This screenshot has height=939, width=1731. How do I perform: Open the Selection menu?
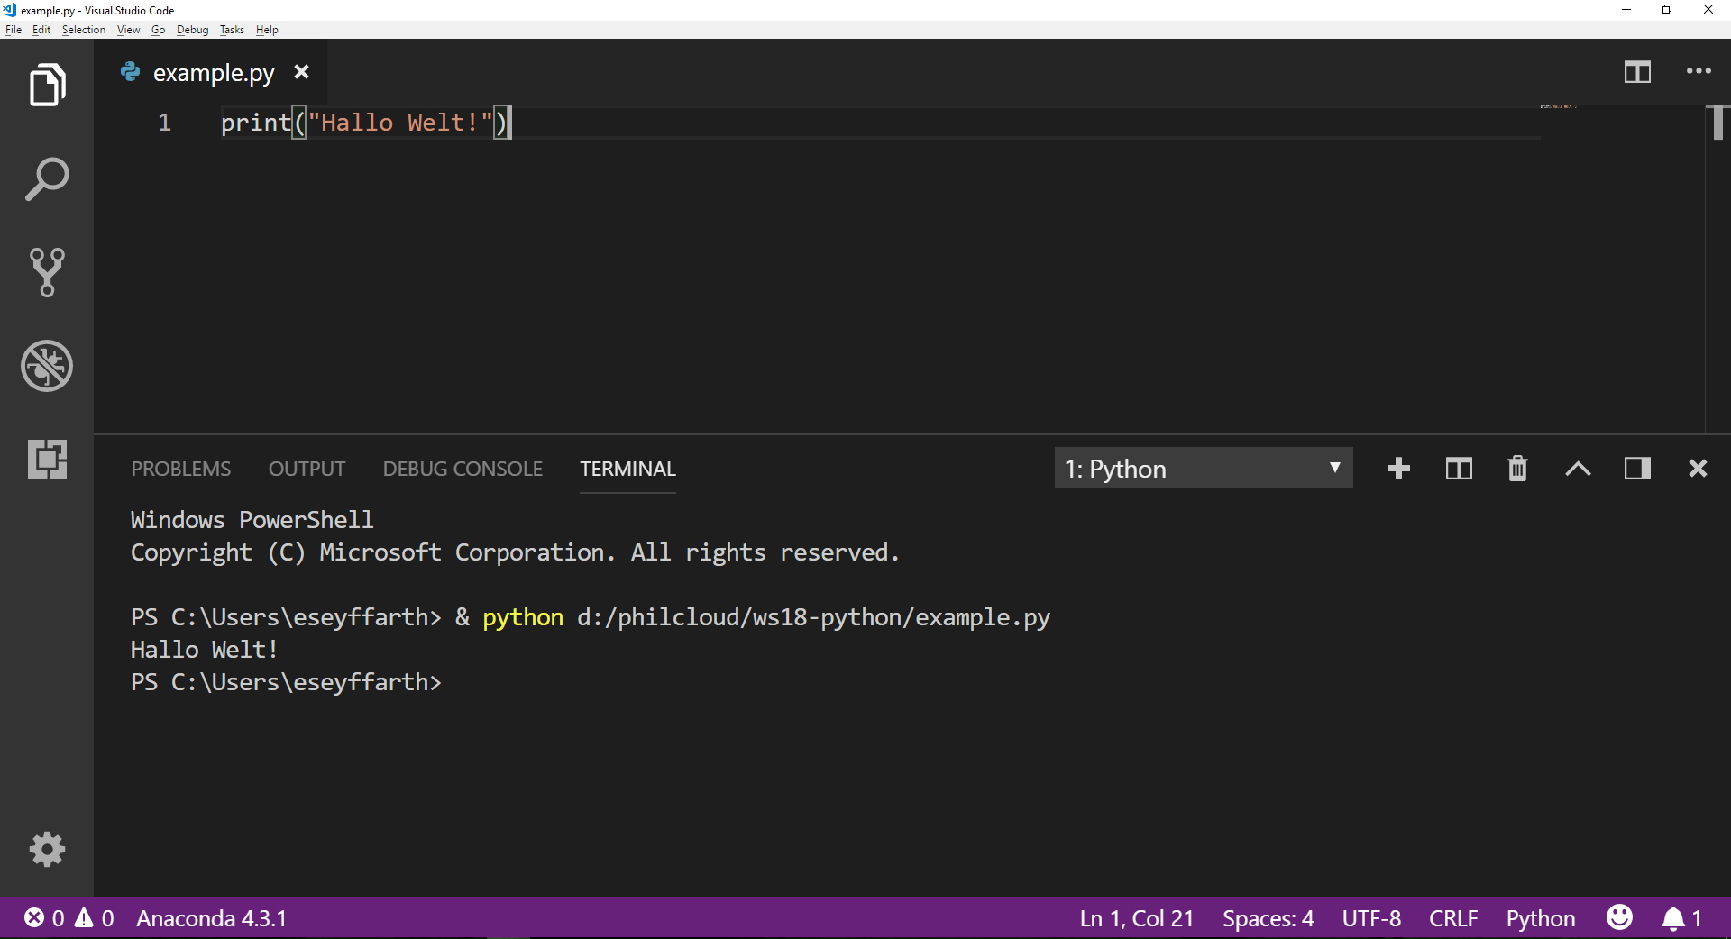(x=84, y=30)
